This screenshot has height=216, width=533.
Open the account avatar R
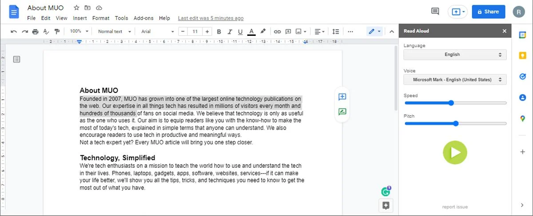519,12
